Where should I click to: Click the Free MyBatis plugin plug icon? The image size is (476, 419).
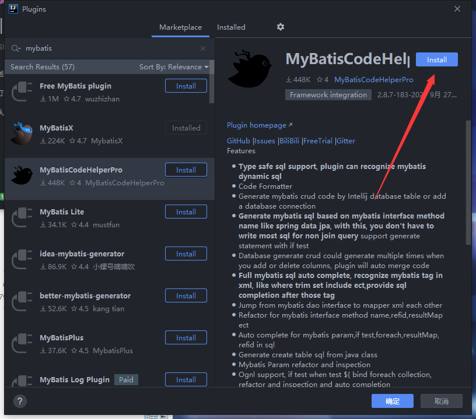pos(22,91)
